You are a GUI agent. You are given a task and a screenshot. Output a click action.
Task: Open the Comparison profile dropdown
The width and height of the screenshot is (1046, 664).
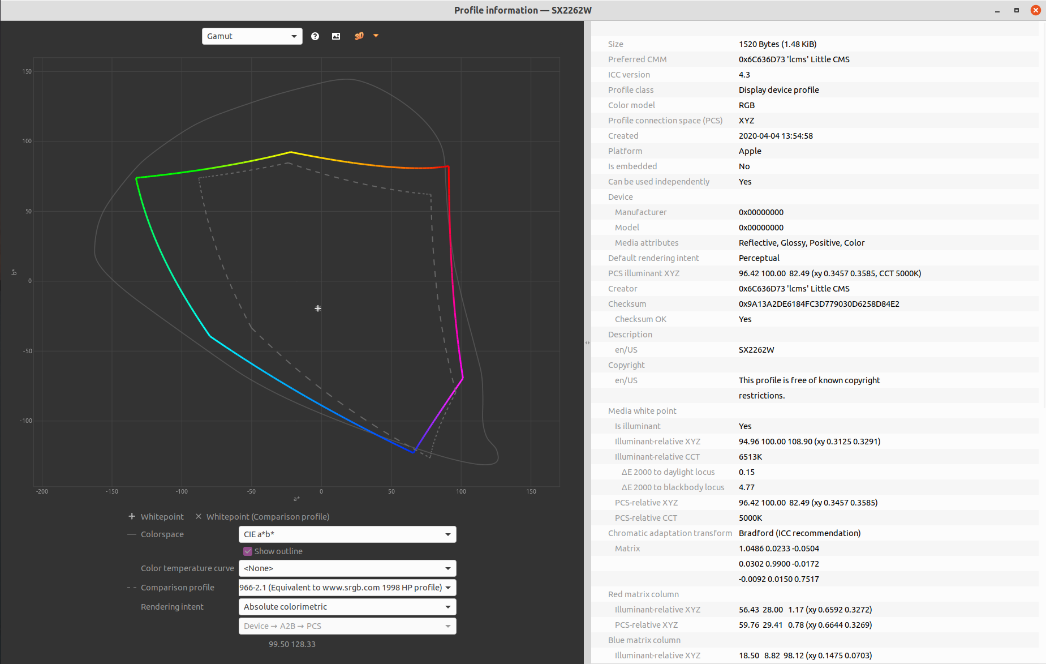[347, 588]
